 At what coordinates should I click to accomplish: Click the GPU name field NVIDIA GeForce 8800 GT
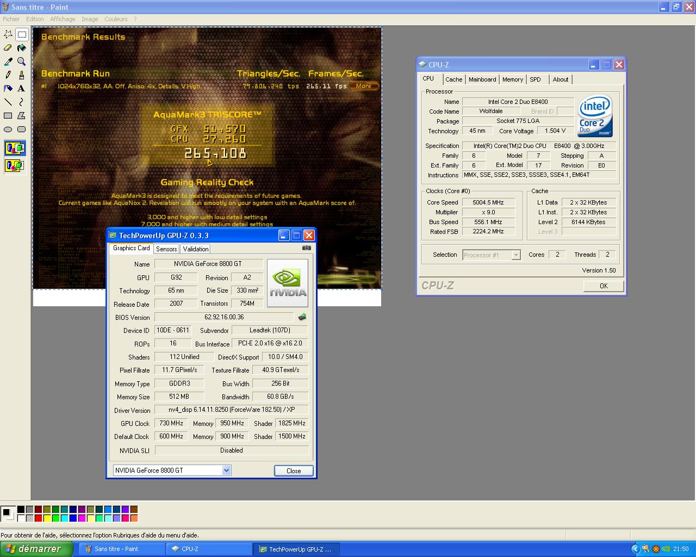(x=209, y=264)
